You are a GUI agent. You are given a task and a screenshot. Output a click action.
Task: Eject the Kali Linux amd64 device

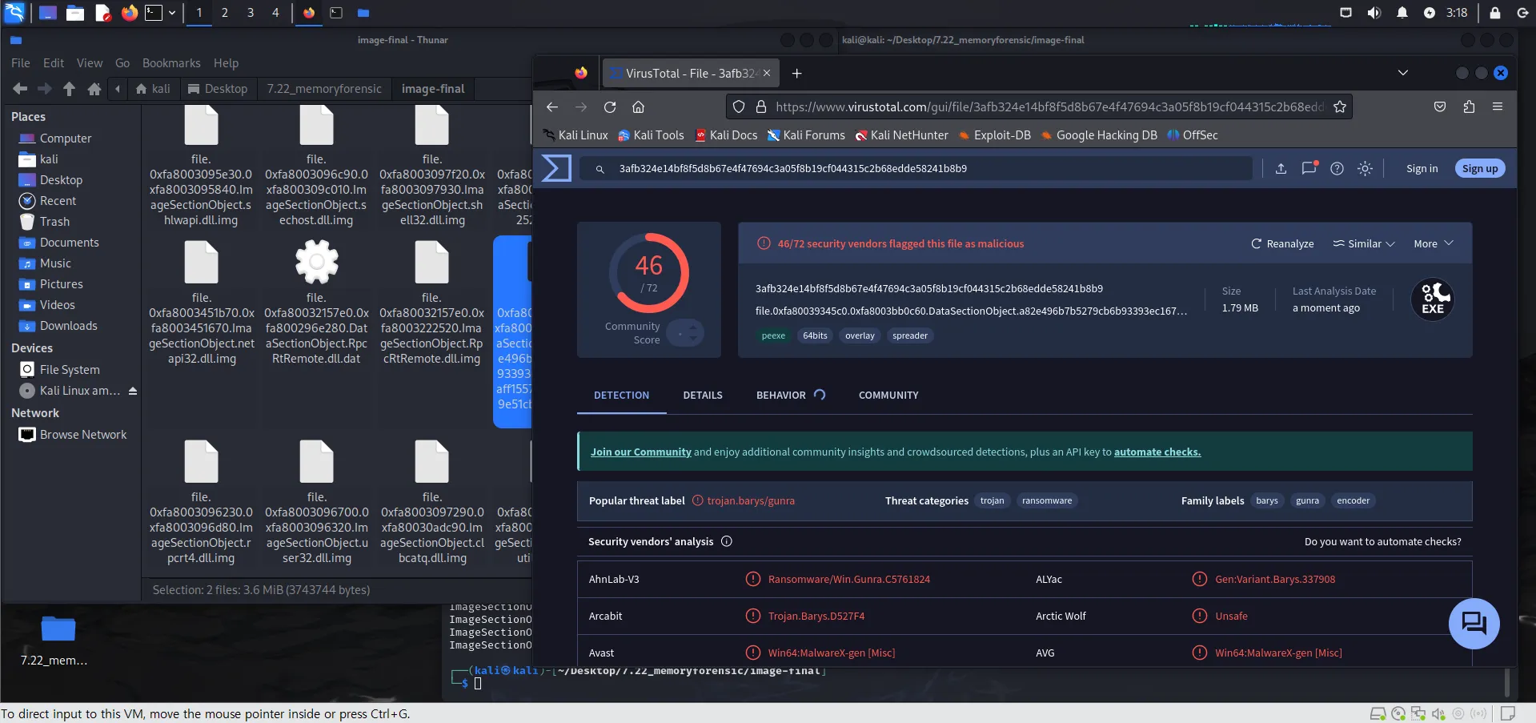pyautogui.click(x=133, y=391)
